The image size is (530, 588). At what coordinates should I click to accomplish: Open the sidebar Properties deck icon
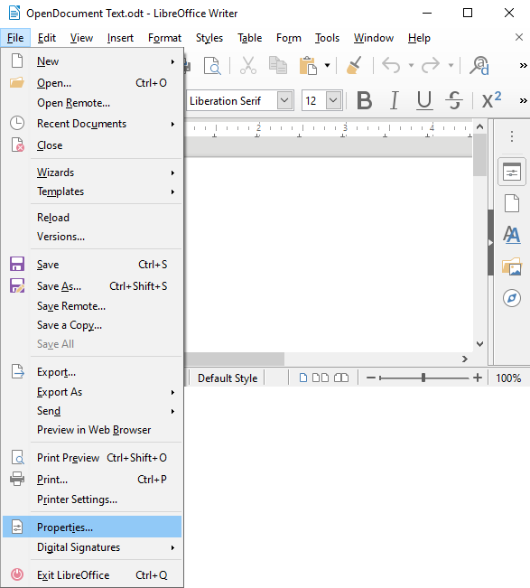click(x=512, y=173)
